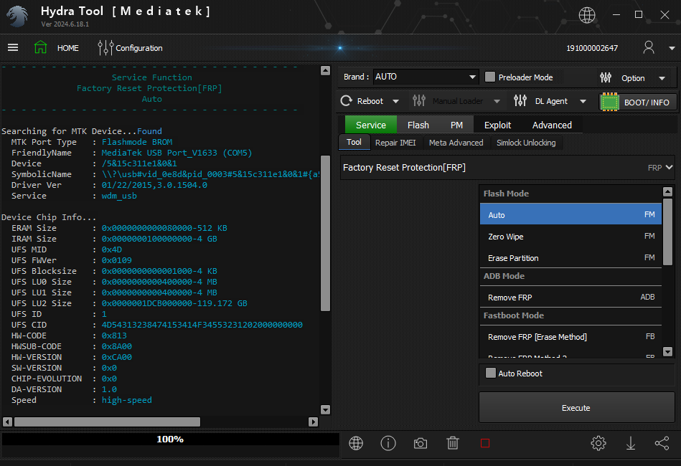Viewport: 681px width, 466px height.
Task: Click the serial number 19100002647
Action: [592, 48]
